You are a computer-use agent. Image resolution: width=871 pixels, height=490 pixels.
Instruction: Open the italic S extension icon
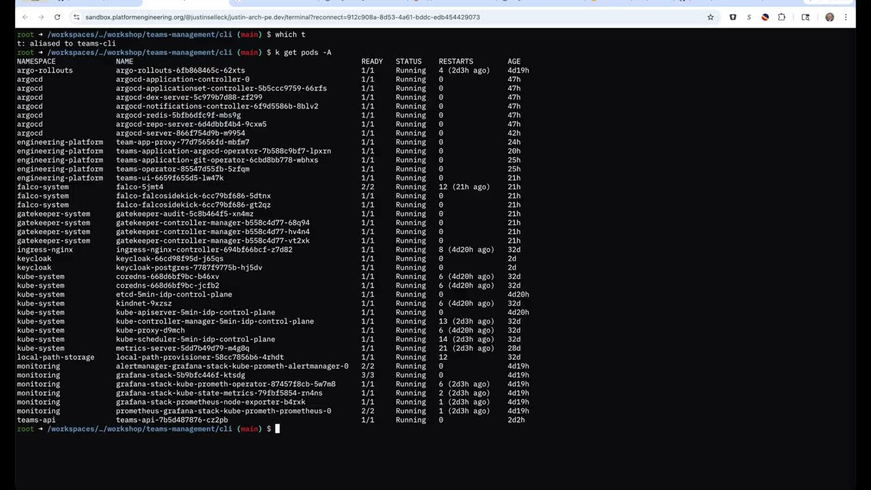click(749, 17)
